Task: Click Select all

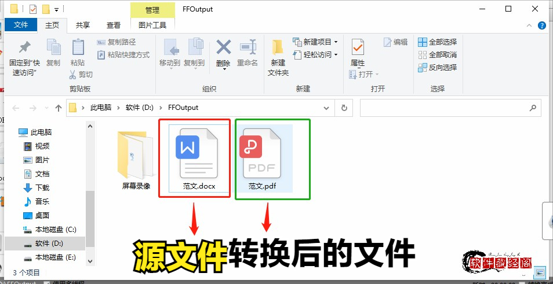Action: coord(437,42)
